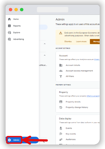Viewport: 105px width, 149px height.
Task: Click the Admin gear icon
Action: [x=9, y=140]
